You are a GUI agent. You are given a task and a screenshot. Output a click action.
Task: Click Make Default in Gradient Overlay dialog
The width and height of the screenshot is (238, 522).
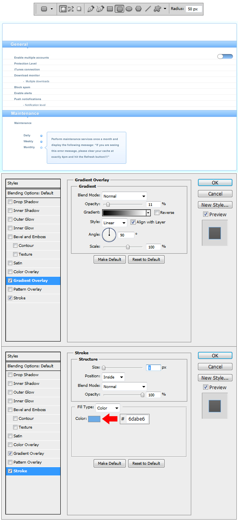[x=109, y=260]
